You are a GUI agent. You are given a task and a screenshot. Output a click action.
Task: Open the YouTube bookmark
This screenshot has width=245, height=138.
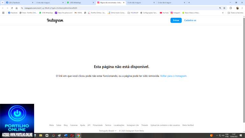click(164, 13)
